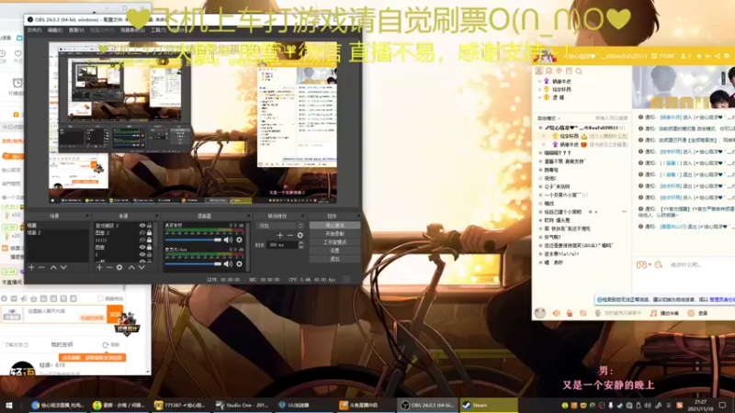Toggle visibility of 11111 source
This screenshot has height=413, width=735.
pos(142,240)
